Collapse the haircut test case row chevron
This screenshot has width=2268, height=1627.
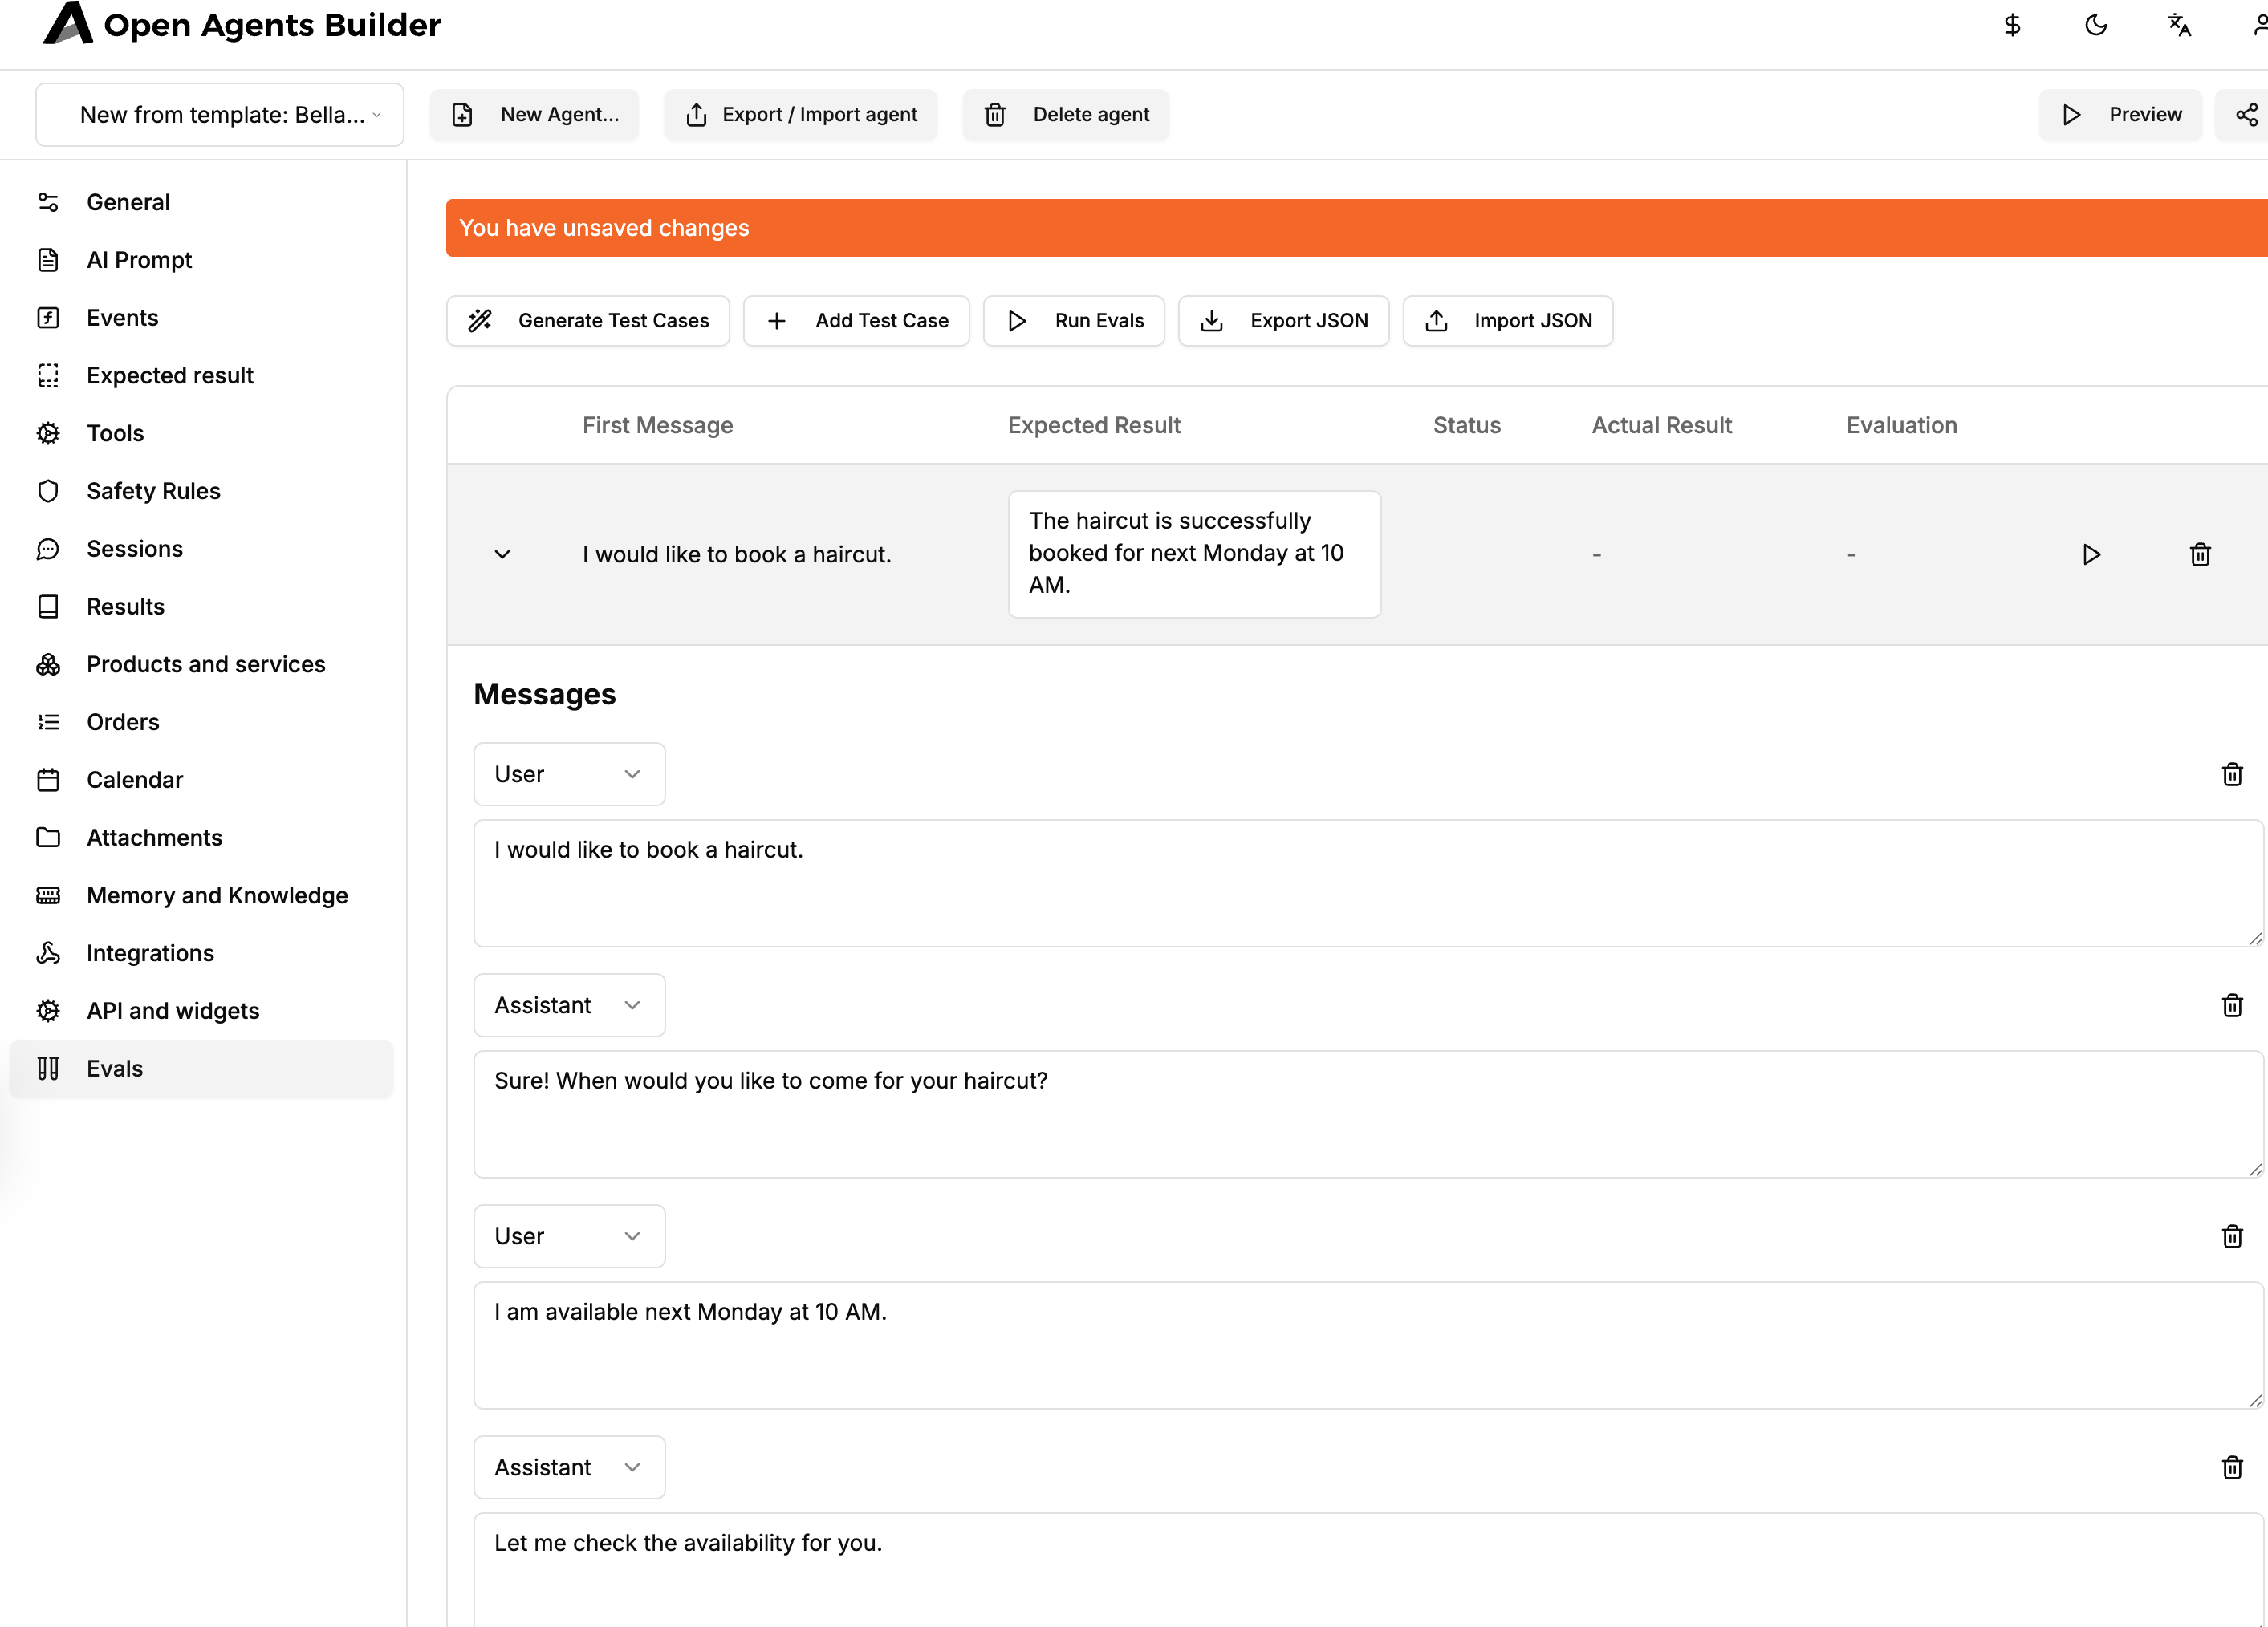click(502, 554)
